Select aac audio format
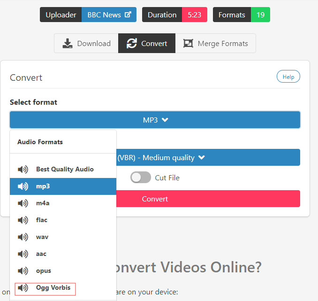Viewport: 318px width, 301px height. (63, 254)
